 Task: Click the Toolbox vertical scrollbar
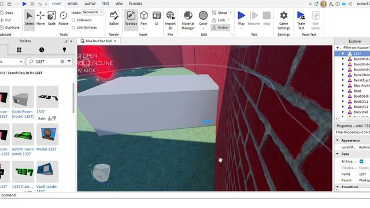(73, 98)
